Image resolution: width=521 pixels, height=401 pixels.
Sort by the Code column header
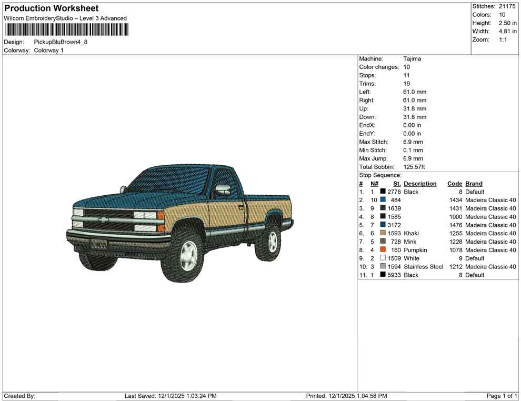click(454, 183)
